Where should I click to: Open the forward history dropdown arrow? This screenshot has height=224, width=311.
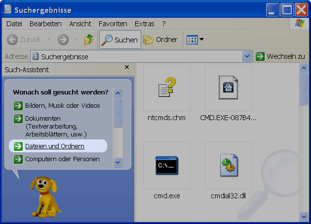76,40
